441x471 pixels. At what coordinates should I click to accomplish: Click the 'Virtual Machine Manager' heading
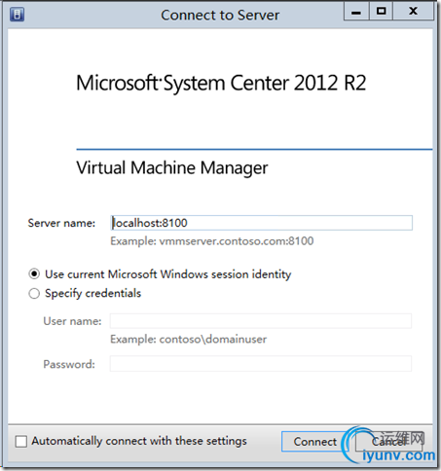click(x=172, y=168)
